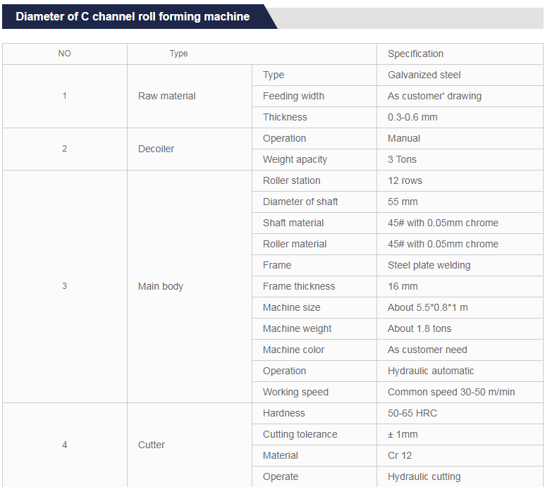This screenshot has width=545, height=487.
Task: Select the 'About 5.5*0.8*1 m' machine size
Action: click(427, 308)
